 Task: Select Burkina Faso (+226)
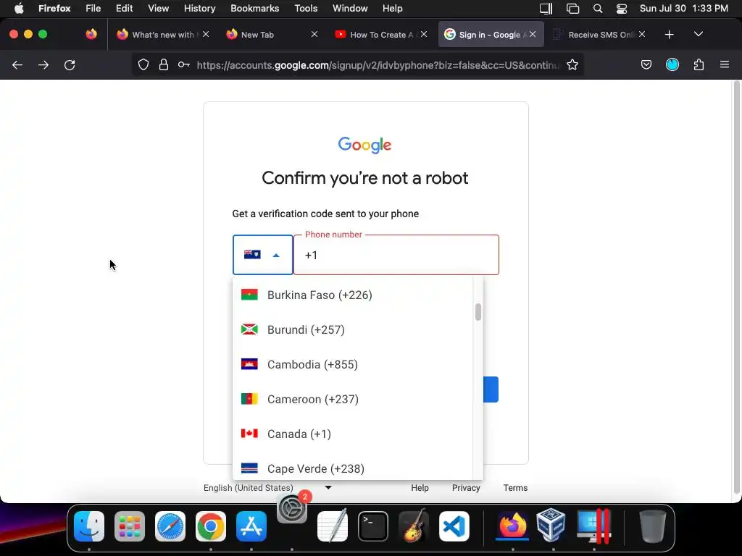pyautogui.click(x=353, y=295)
